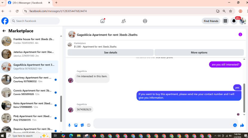
Task: Open the browser zoom magnifier icon
Action: pos(224,11)
